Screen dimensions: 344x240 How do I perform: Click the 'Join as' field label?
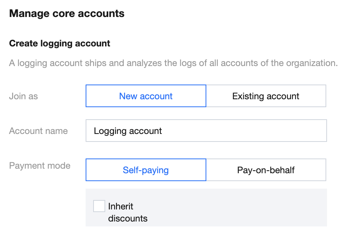point(23,96)
